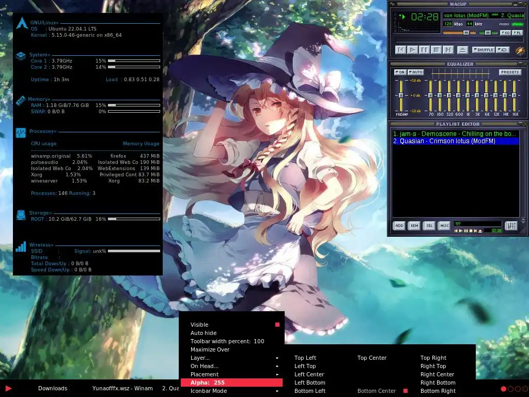Click mini previous-track button in playlist editor
The width and height of the screenshot is (529, 397).
coord(456,231)
